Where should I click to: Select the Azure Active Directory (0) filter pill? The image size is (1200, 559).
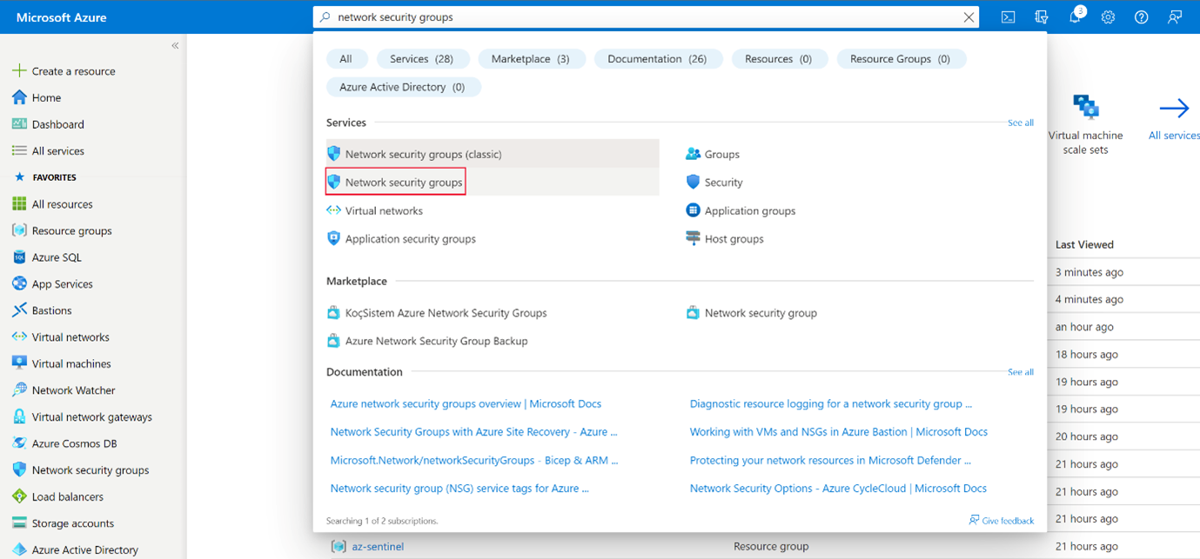[403, 87]
